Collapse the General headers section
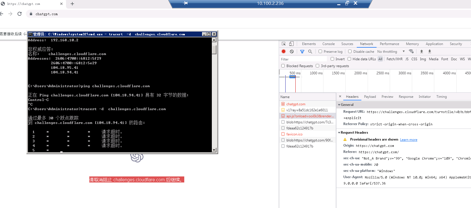The width and height of the screenshot is (471, 208). pos(339,105)
